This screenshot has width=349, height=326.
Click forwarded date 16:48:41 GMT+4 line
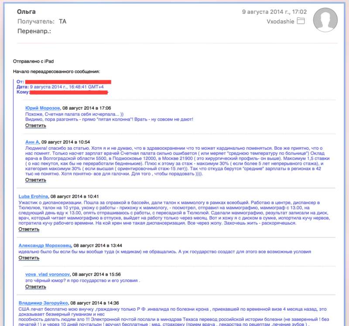(60, 87)
